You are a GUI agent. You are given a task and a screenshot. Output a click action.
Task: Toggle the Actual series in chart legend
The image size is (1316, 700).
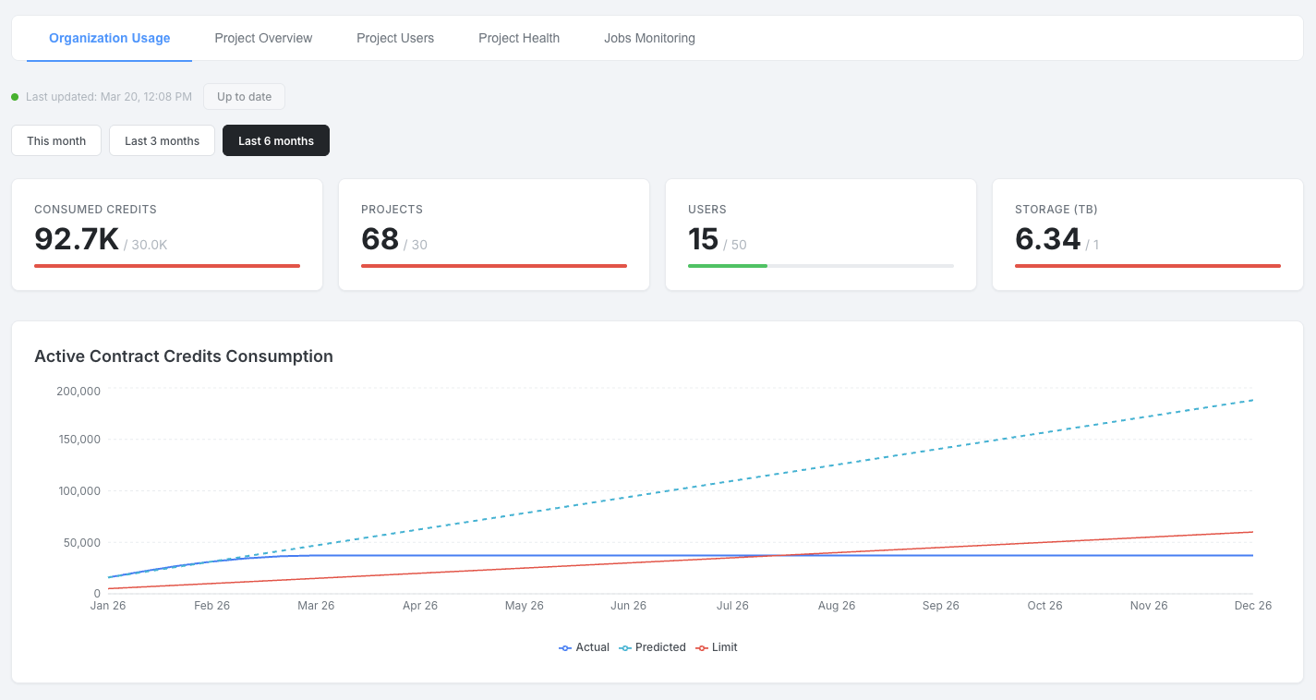[x=585, y=647]
